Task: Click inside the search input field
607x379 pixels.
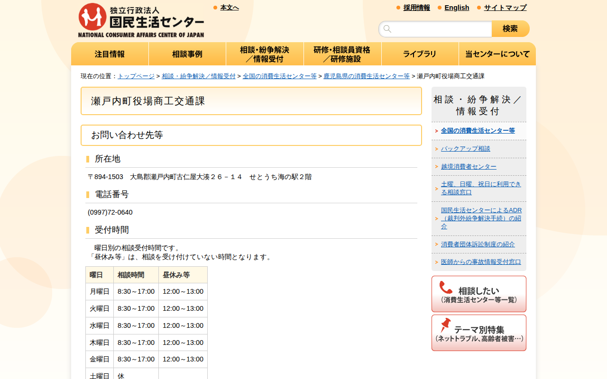Action: [436, 29]
